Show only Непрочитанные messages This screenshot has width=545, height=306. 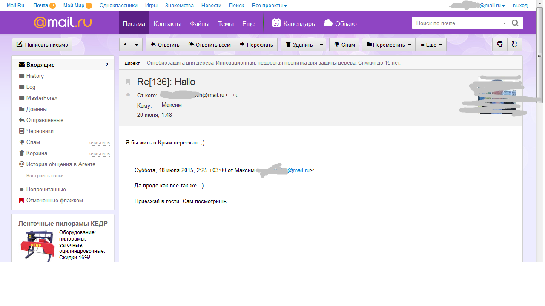pyautogui.click(x=46, y=190)
